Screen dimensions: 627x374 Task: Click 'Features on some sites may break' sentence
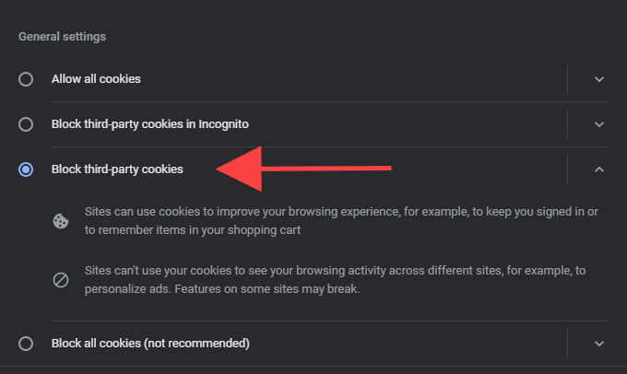[267, 289]
